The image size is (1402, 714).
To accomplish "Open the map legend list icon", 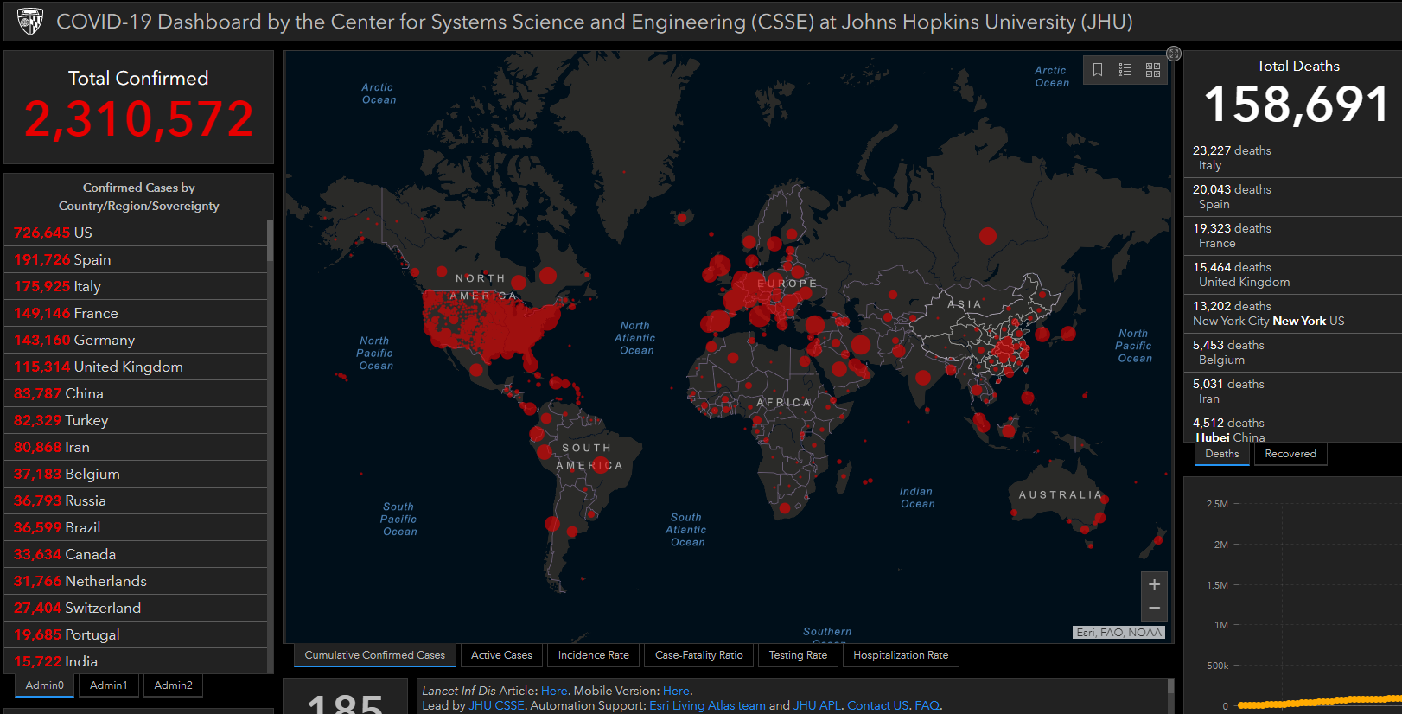I will tap(1125, 70).
